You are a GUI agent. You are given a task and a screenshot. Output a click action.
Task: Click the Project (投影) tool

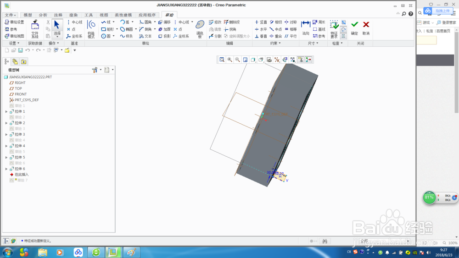coord(164,36)
